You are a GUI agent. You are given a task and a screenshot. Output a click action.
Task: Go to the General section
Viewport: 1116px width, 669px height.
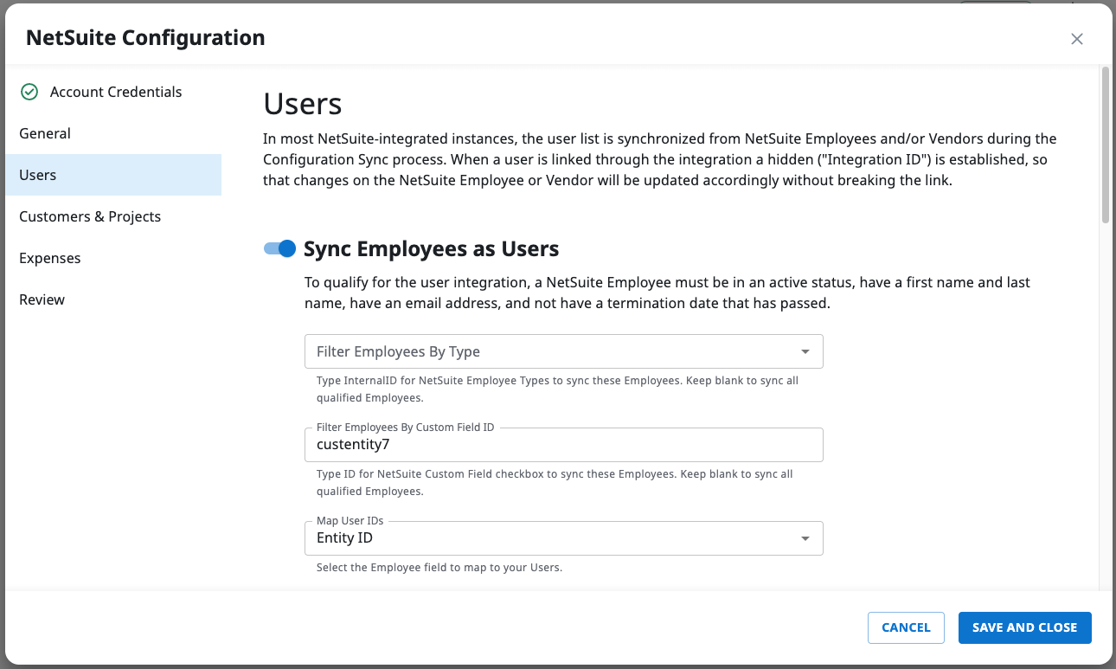point(113,133)
